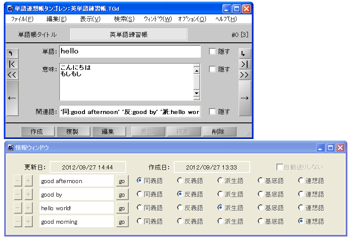Click the 作成 button
The image size is (352, 239).
click(x=38, y=131)
